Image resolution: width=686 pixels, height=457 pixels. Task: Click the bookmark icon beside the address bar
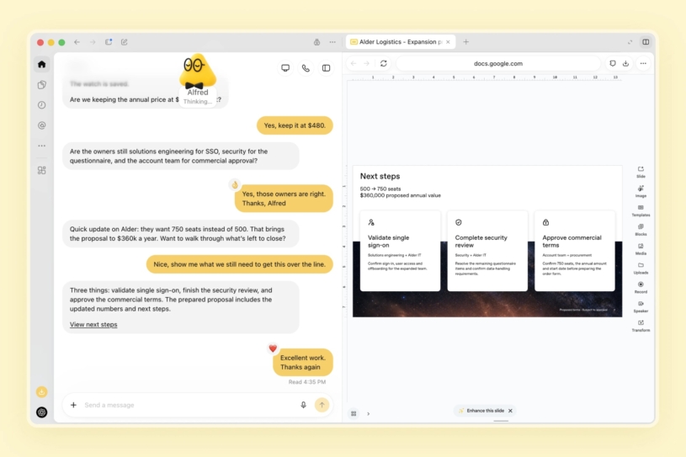tap(613, 63)
